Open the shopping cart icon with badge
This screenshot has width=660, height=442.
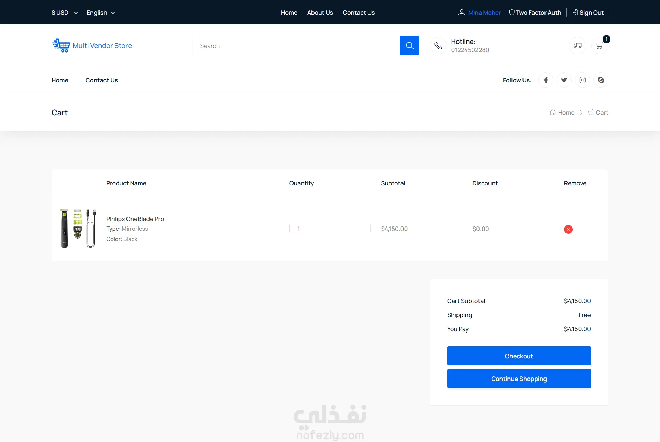point(600,46)
